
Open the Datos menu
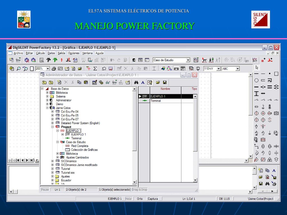pos(51,53)
